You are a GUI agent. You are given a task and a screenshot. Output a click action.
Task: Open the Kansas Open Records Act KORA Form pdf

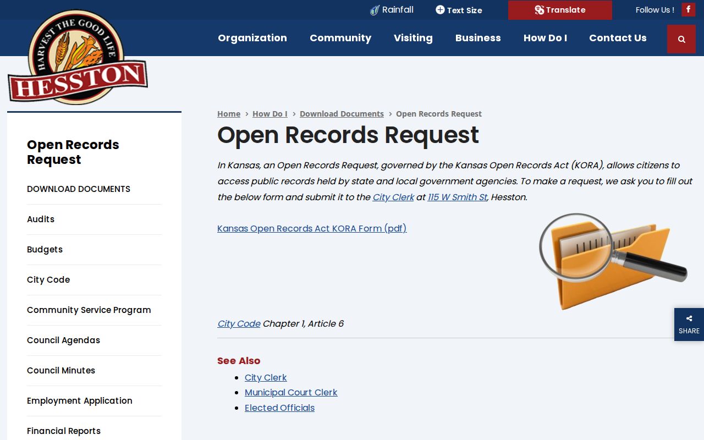tap(312, 228)
